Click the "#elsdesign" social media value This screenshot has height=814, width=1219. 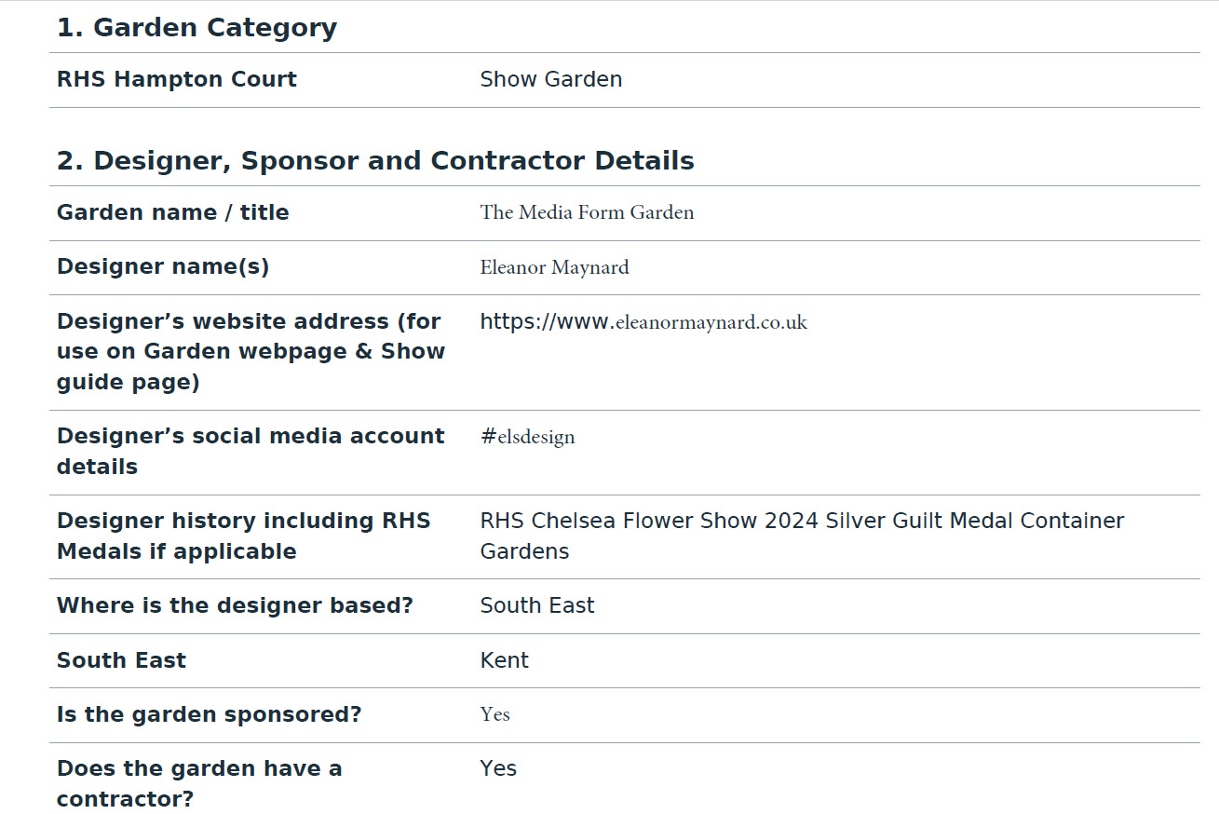coord(527,437)
